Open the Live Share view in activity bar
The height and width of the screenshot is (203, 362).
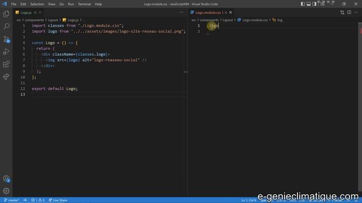[x=6, y=77]
